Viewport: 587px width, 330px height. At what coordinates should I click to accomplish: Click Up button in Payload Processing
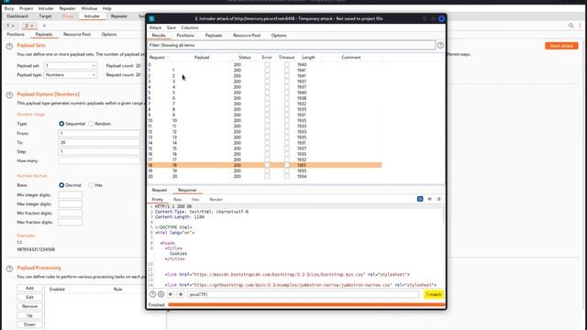(x=29, y=315)
